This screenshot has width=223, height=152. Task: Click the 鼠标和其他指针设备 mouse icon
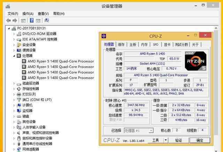click(x=19, y=138)
